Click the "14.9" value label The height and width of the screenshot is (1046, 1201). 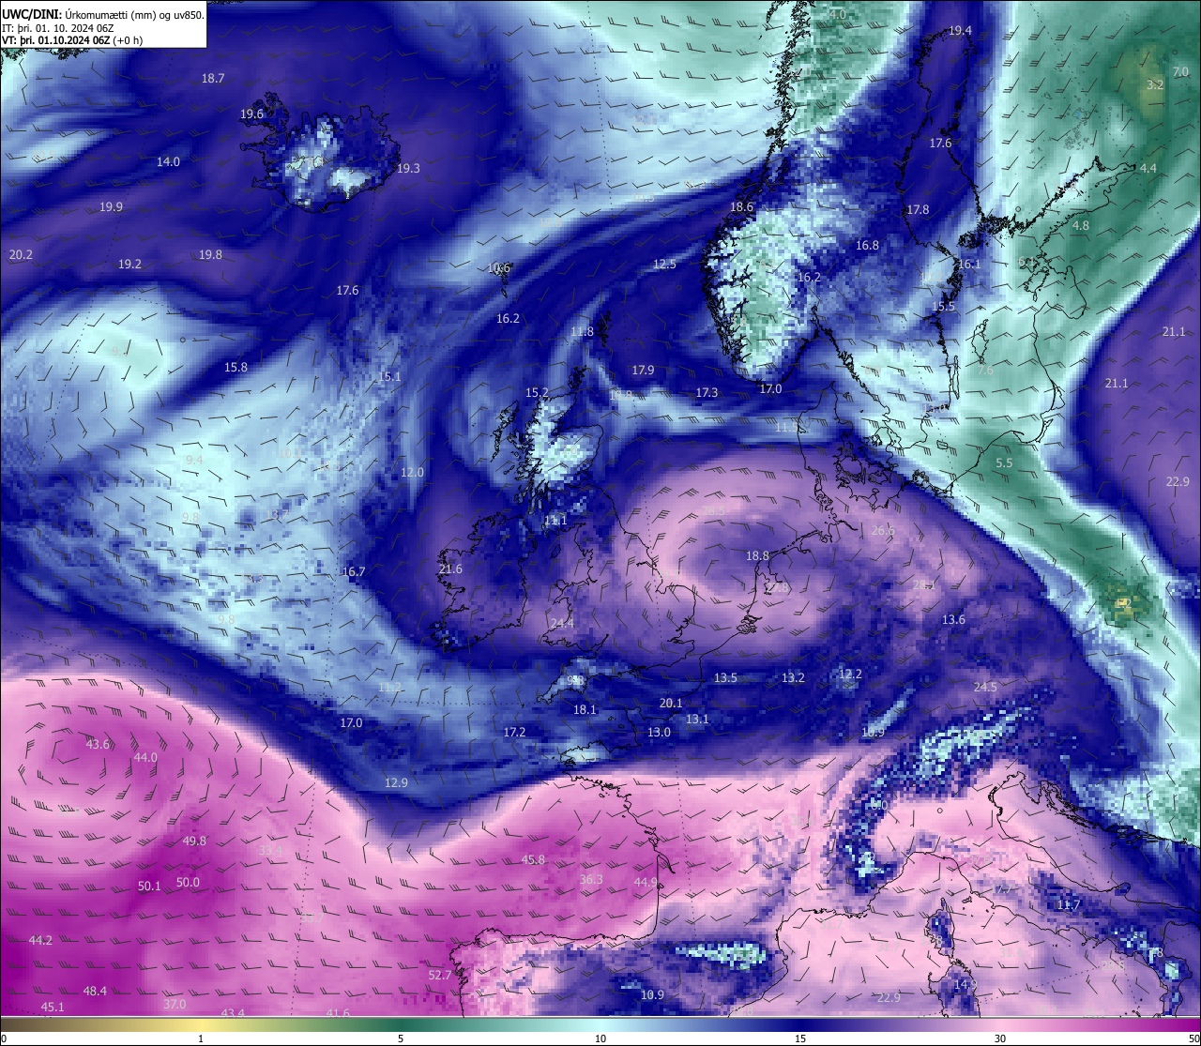point(965,986)
